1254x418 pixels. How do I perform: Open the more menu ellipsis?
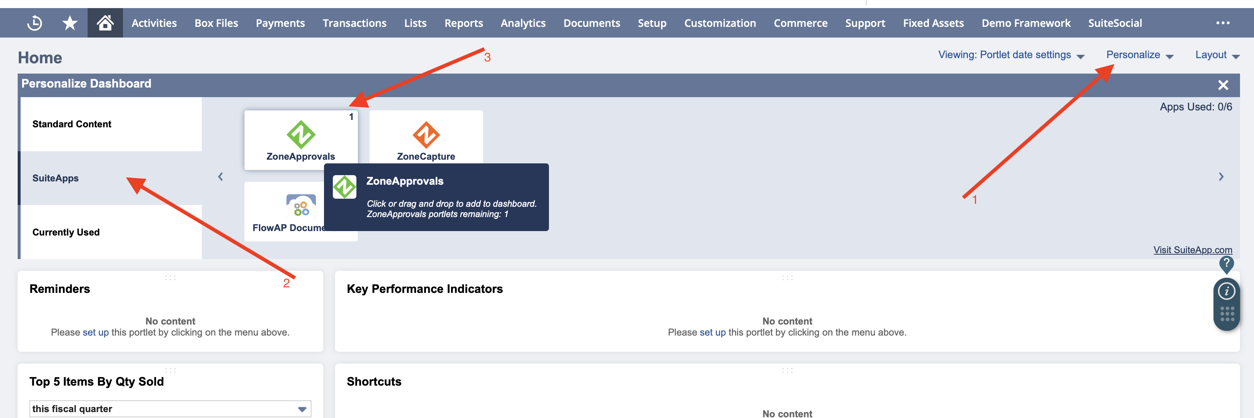click(x=1223, y=23)
